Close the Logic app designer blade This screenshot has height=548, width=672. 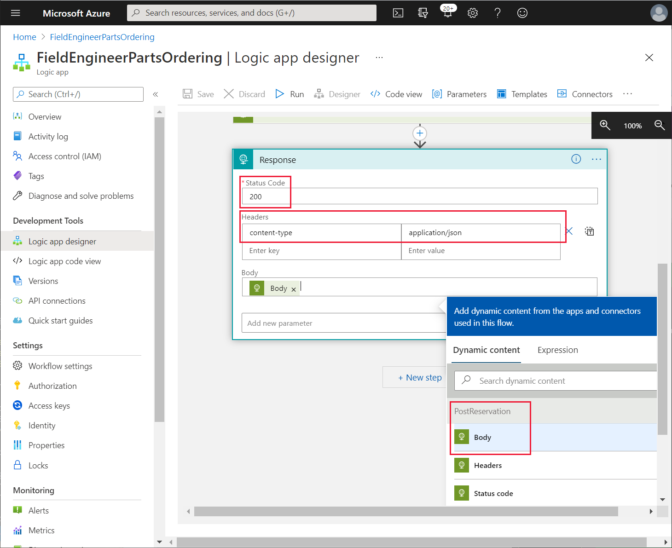point(649,58)
